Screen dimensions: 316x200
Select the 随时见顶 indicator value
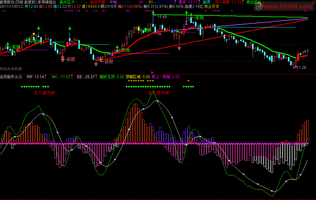[x=112, y=77]
